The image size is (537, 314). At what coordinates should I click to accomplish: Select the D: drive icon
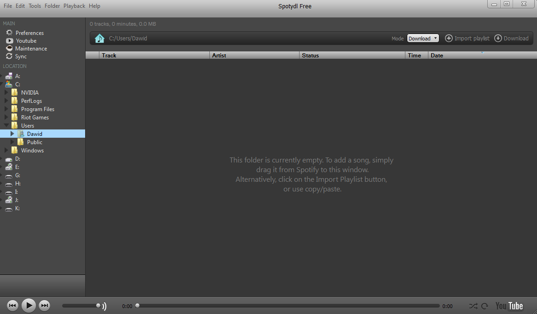pos(9,159)
